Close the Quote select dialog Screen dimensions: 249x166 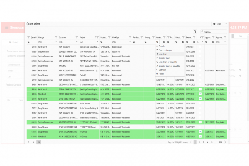(226, 24)
